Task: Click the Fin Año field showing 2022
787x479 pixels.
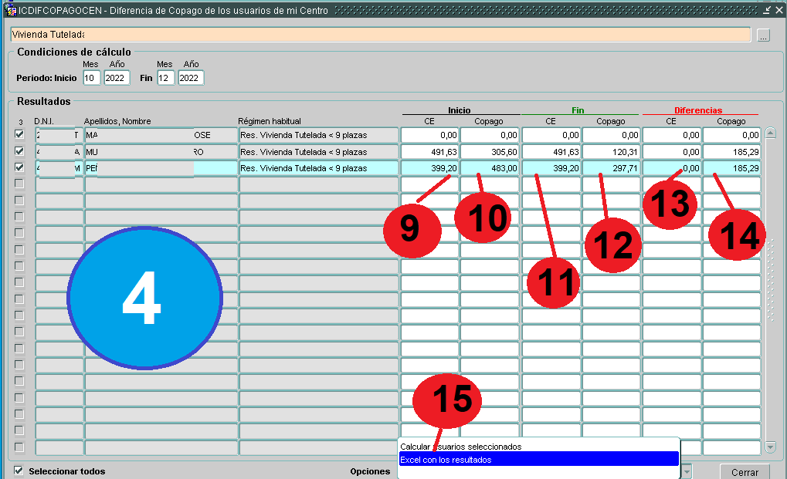Action: (191, 78)
